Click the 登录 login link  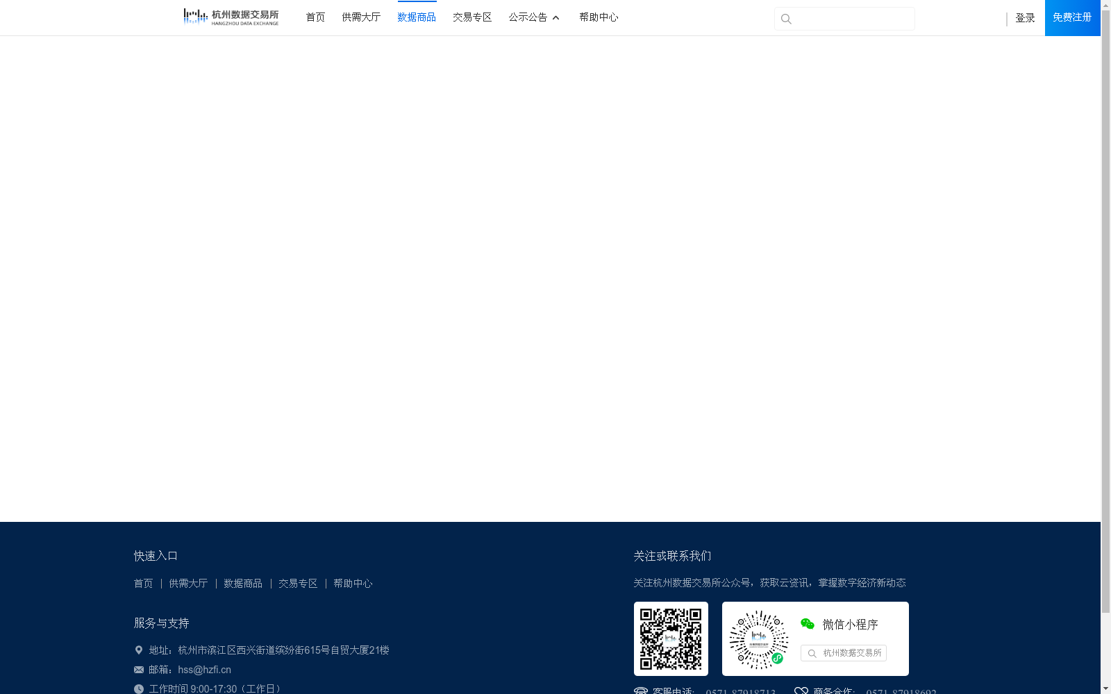tap(1025, 18)
